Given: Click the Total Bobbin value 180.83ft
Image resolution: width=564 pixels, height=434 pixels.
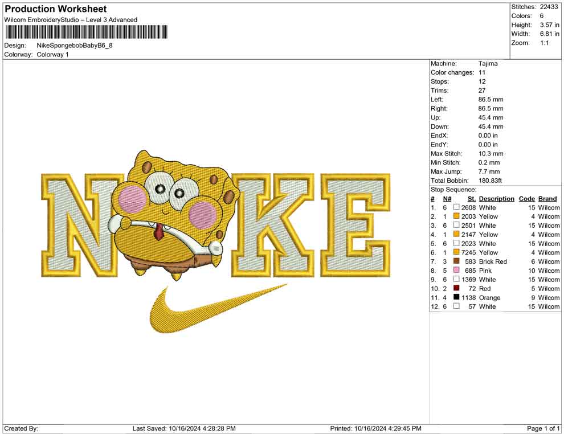Looking at the screenshot, I should click(x=491, y=181).
